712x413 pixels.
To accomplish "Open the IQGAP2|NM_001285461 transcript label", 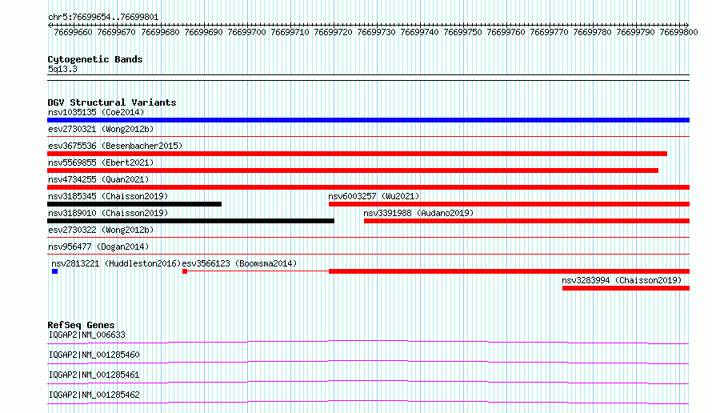I will coord(94,375).
